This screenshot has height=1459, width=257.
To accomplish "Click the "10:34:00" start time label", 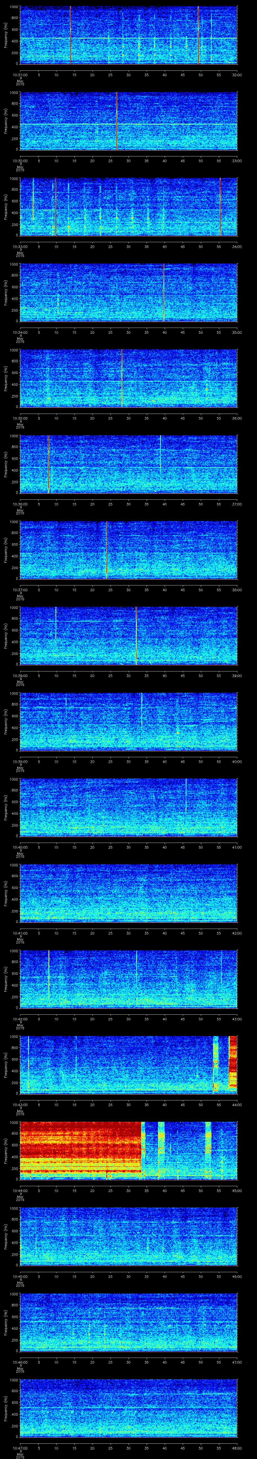I will [x=20, y=332].
